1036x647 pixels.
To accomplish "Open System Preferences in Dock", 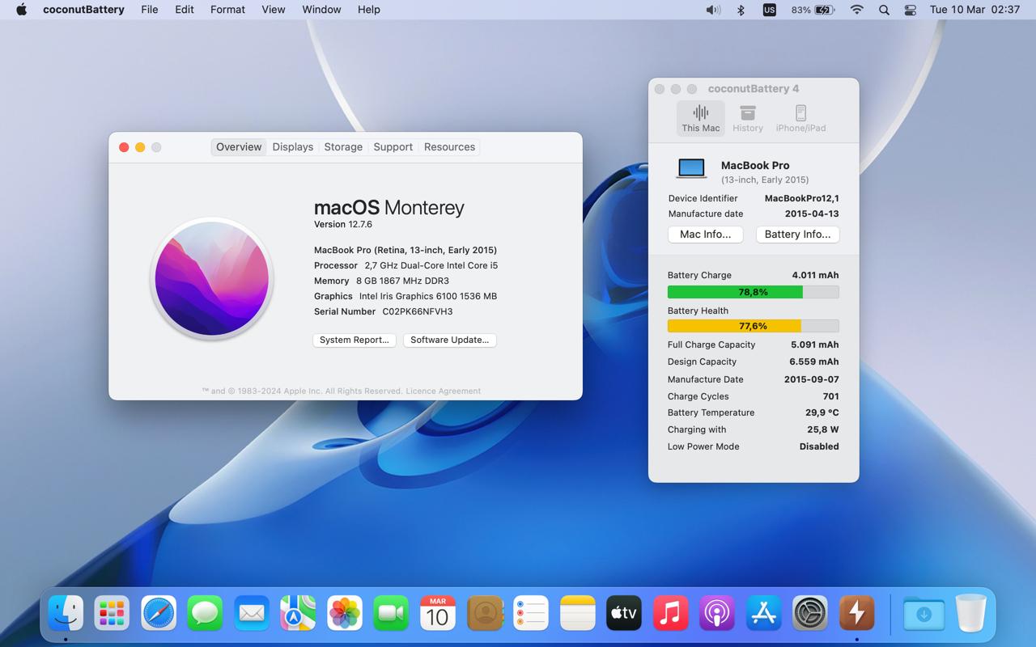I will point(810,613).
